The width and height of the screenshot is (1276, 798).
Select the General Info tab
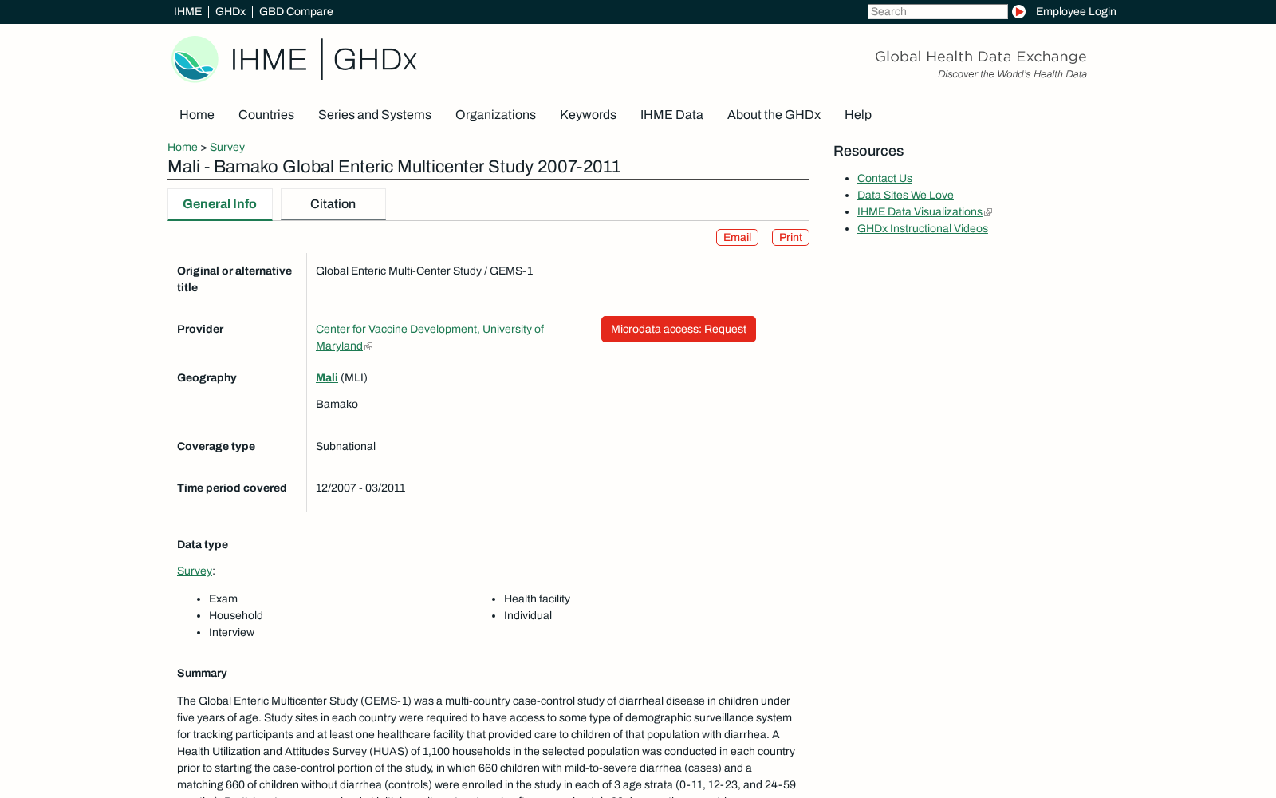(x=220, y=204)
